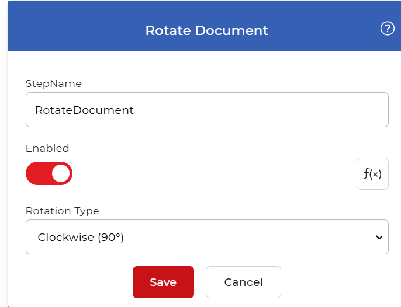Image resolution: width=401 pixels, height=307 pixels.
Task: Click the StepName label
Action: pos(54,84)
